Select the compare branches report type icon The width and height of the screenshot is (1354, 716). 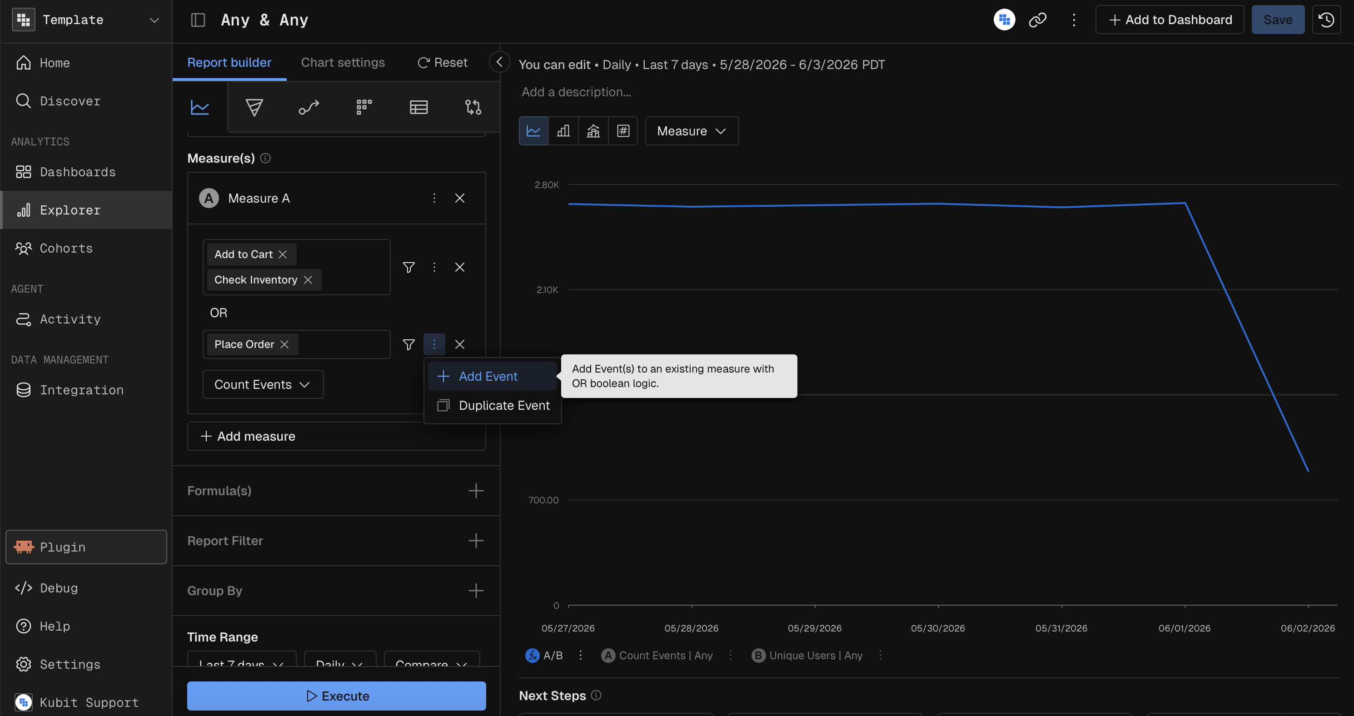pyautogui.click(x=473, y=107)
